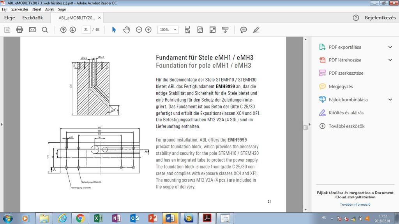Click the fit-width scrolling icon
The image size is (399, 224).
click(x=187, y=30)
